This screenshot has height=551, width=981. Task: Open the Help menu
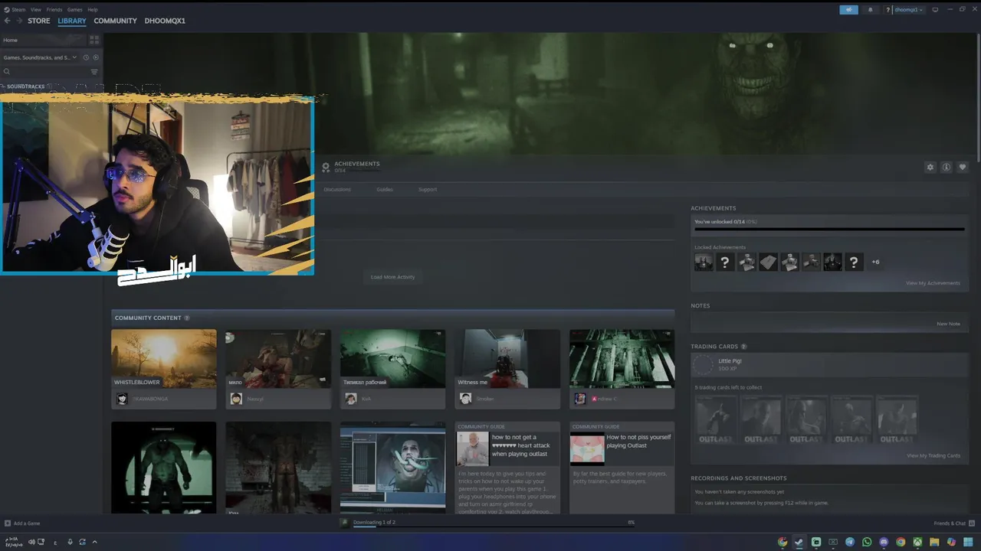tap(93, 10)
